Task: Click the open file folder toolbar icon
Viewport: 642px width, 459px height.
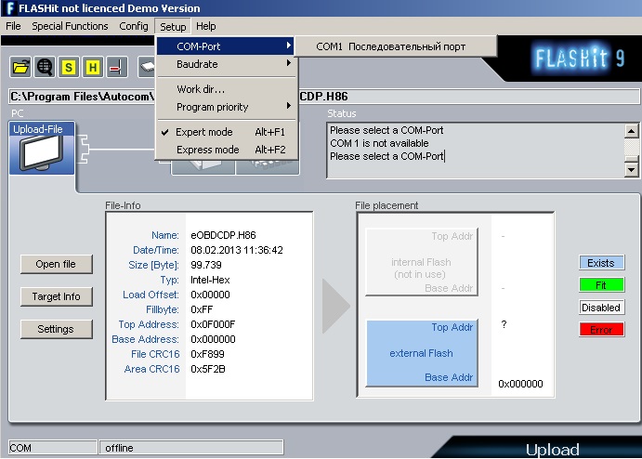Action: tap(20, 67)
